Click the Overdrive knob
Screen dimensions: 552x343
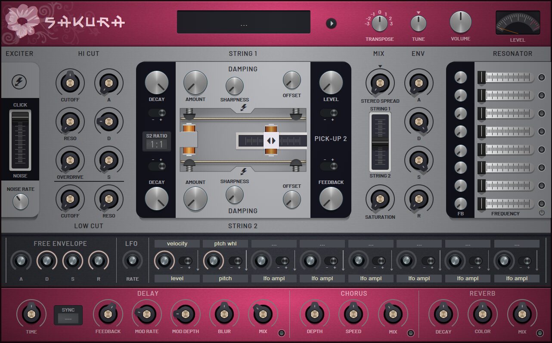click(x=70, y=160)
